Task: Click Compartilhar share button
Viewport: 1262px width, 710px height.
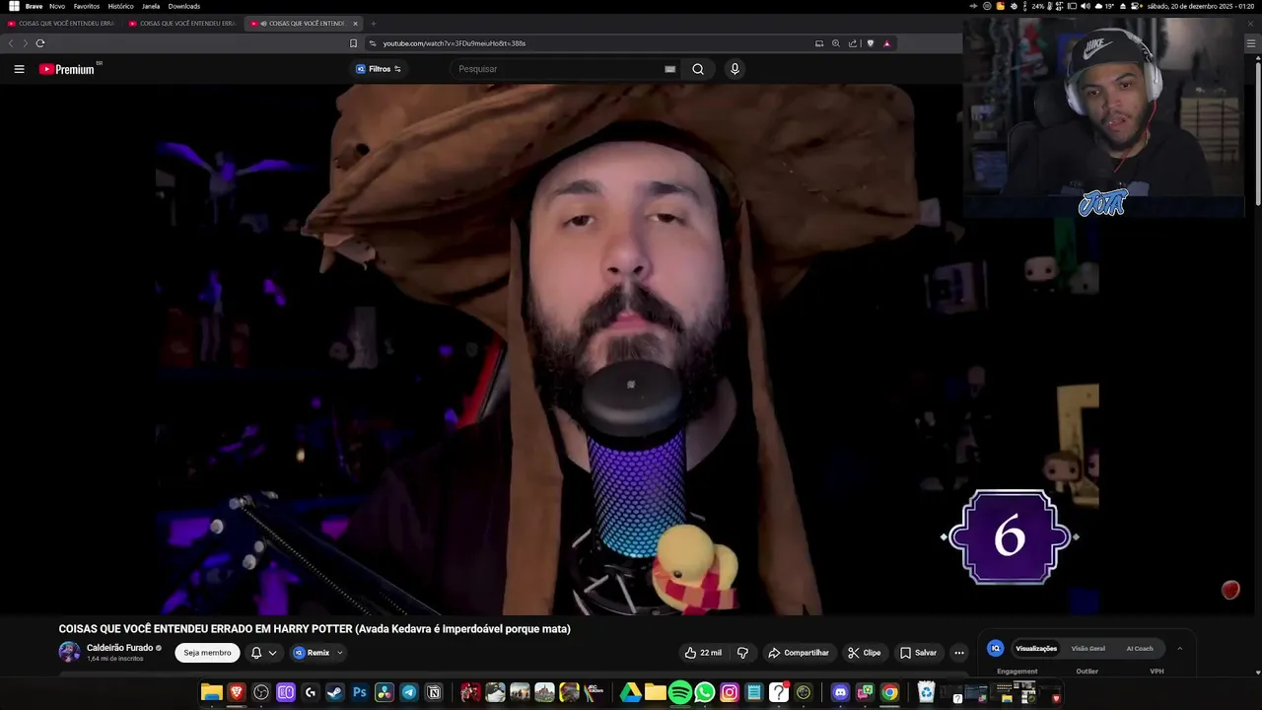Action: pyautogui.click(x=799, y=653)
